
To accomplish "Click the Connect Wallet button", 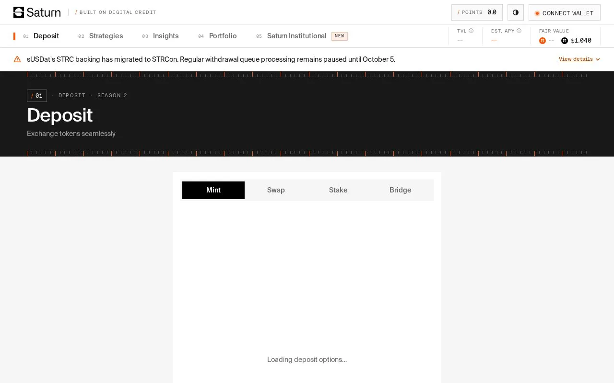I will [x=565, y=12].
